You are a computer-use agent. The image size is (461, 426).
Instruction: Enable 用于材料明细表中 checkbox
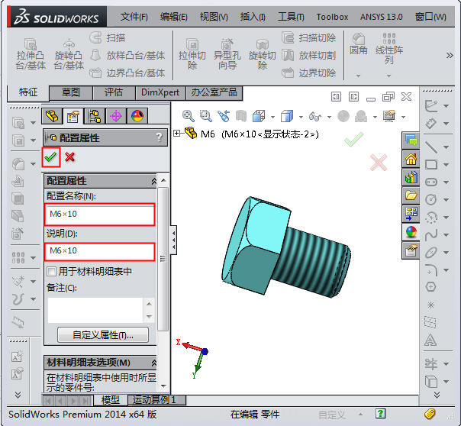pyautogui.click(x=52, y=271)
